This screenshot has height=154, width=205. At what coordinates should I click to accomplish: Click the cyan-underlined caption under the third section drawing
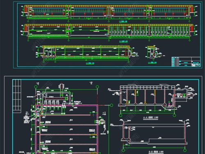pyautogui.click(x=90, y=63)
